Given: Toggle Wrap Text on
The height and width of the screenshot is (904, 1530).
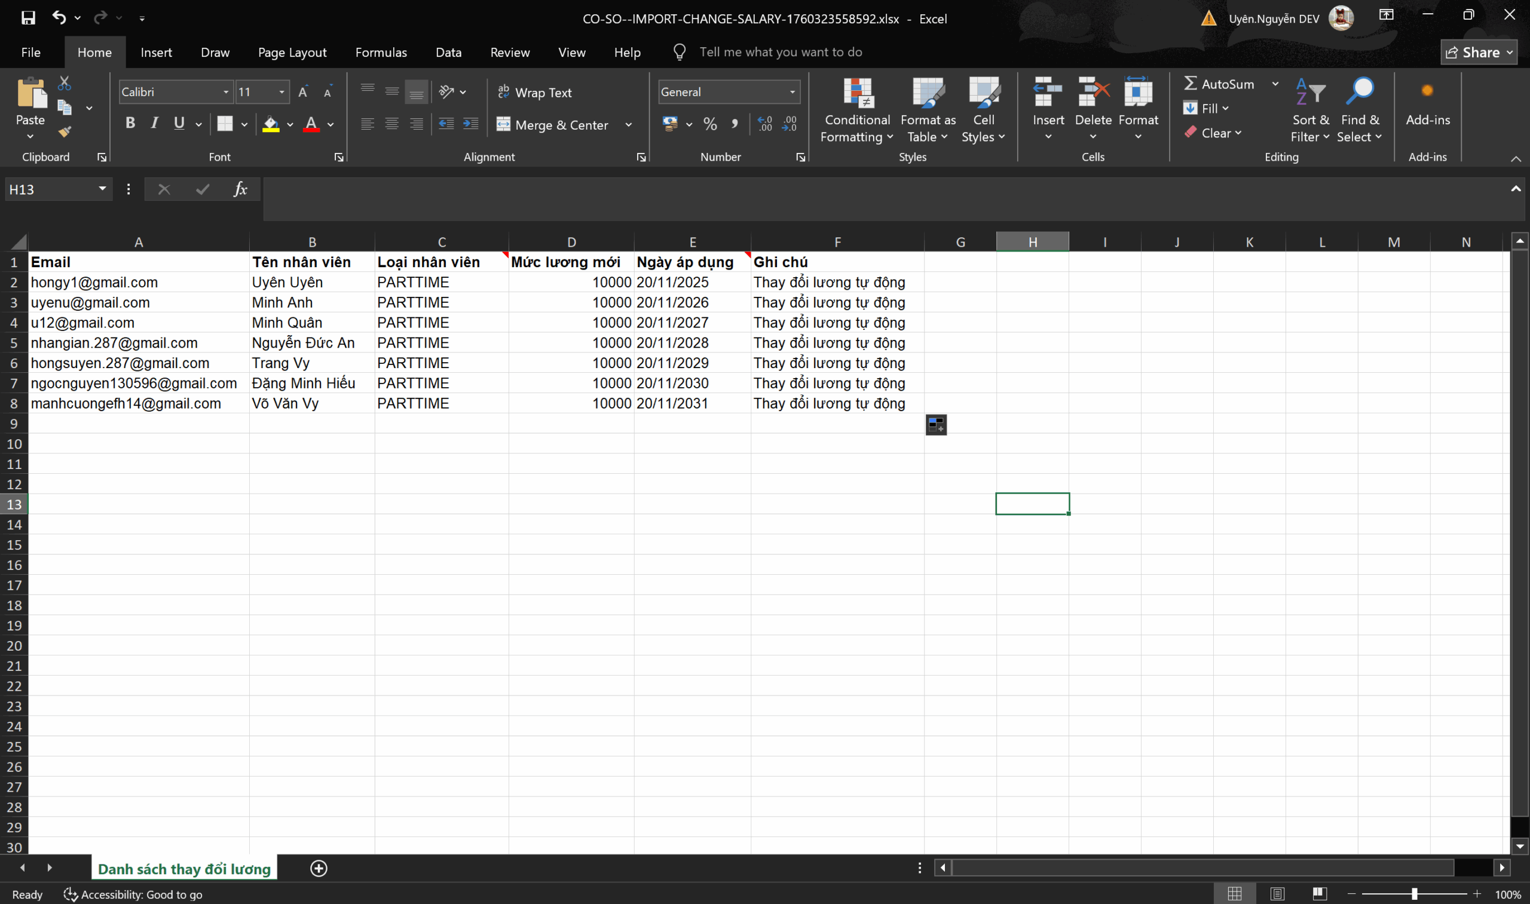Looking at the screenshot, I should tap(535, 92).
